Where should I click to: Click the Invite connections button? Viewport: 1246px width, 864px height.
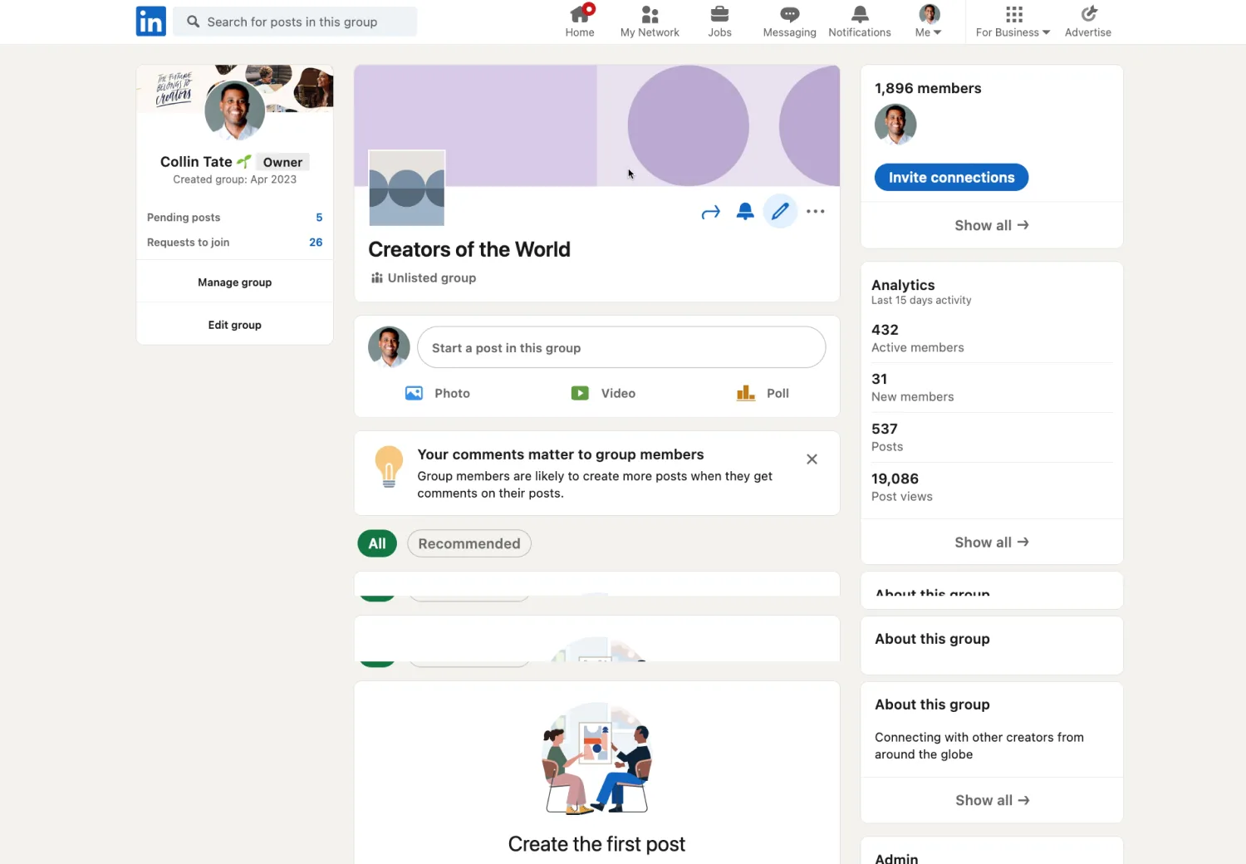click(951, 177)
